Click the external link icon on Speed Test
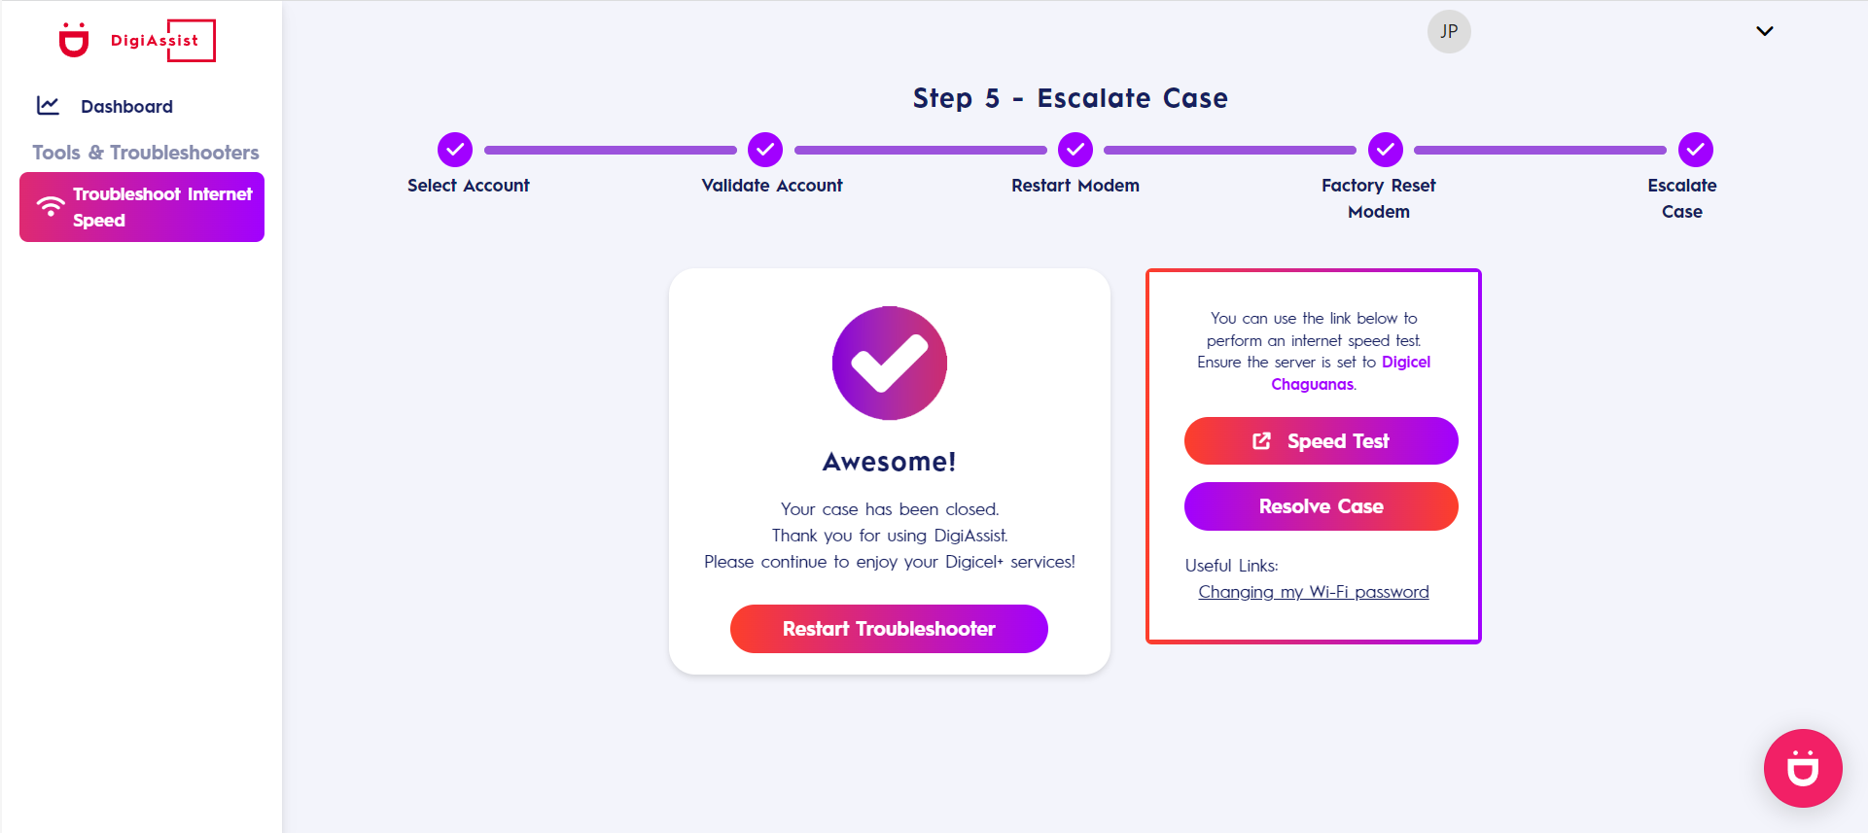The height and width of the screenshot is (833, 1868). pyautogui.click(x=1261, y=441)
